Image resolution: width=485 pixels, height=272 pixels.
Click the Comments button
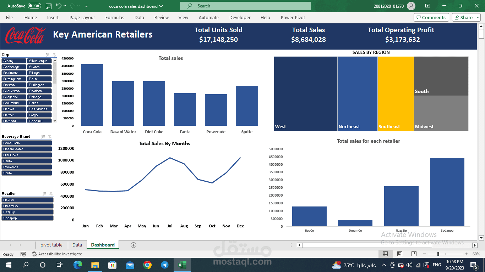click(431, 17)
